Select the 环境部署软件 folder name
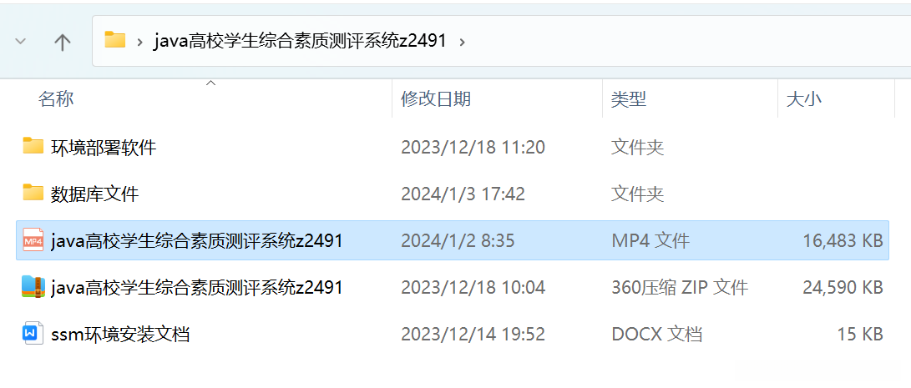This screenshot has width=911, height=388. pyautogui.click(x=104, y=148)
